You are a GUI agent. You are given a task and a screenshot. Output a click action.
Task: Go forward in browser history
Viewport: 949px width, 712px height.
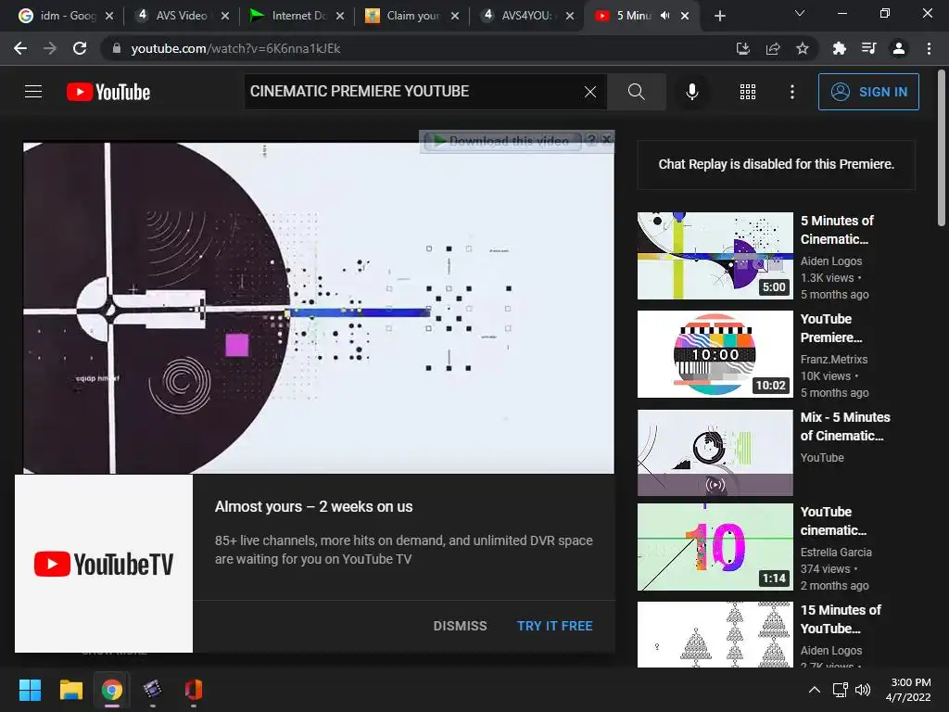pyautogui.click(x=50, y=48)
